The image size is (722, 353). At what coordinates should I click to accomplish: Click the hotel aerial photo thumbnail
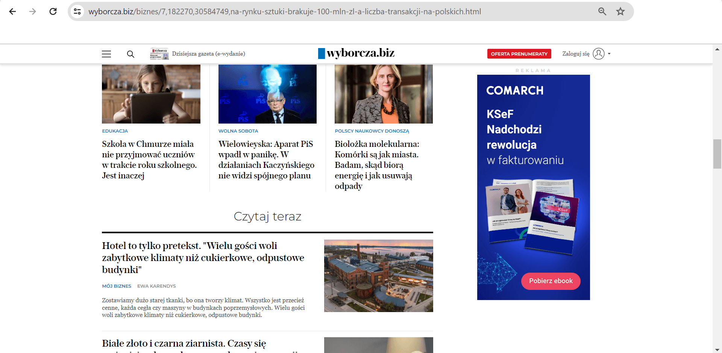point(379,276)
